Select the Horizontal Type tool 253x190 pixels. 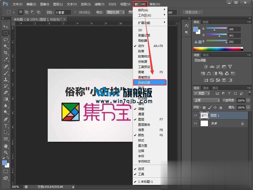(x=6, y=126)
